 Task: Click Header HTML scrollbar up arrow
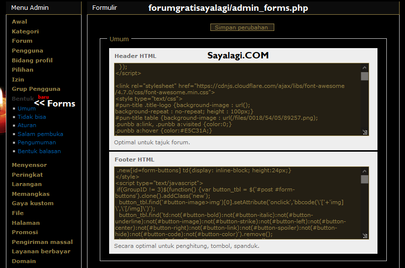364,68
